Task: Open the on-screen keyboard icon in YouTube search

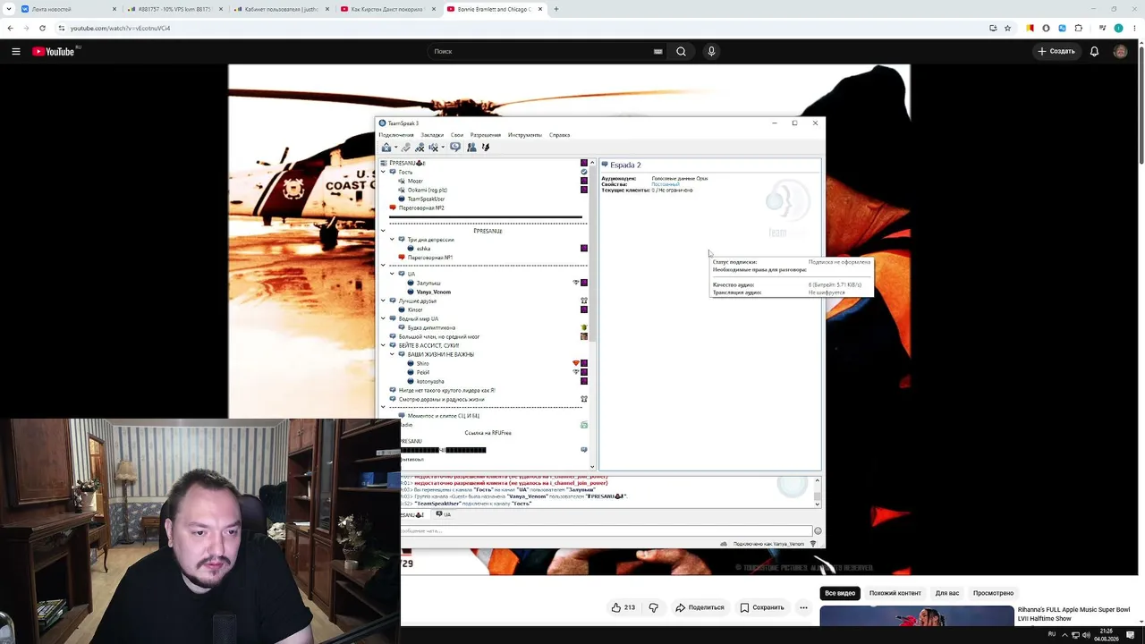Action: 658,51
